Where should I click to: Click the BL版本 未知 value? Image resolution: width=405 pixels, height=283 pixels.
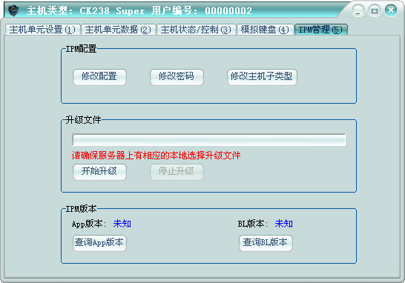[x=283, y=224]
